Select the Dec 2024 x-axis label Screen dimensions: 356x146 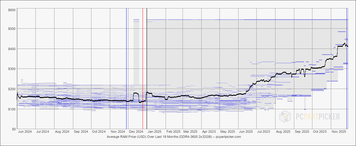coord(136,132)
